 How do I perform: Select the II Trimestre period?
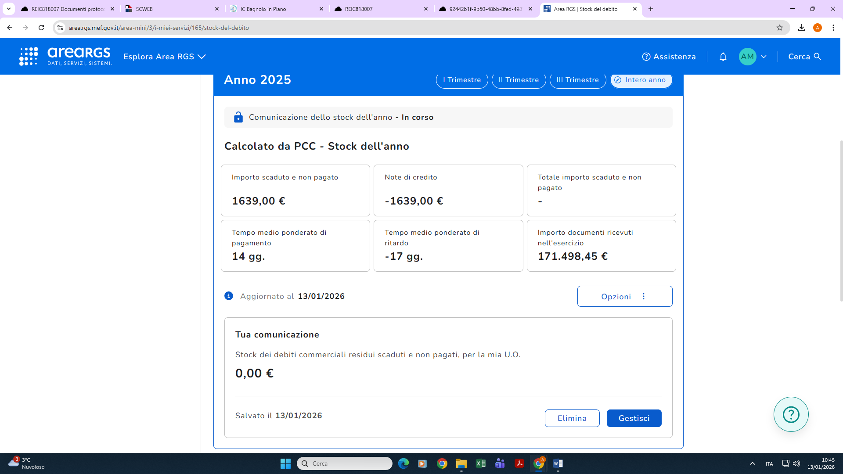tap(519, 80)
